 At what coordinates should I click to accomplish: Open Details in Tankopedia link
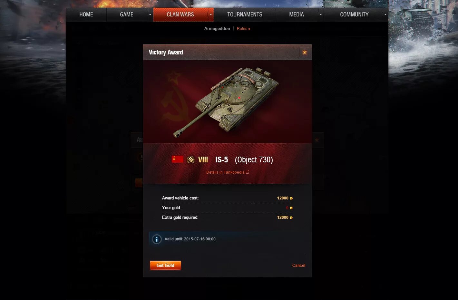[x=225, y=172]
